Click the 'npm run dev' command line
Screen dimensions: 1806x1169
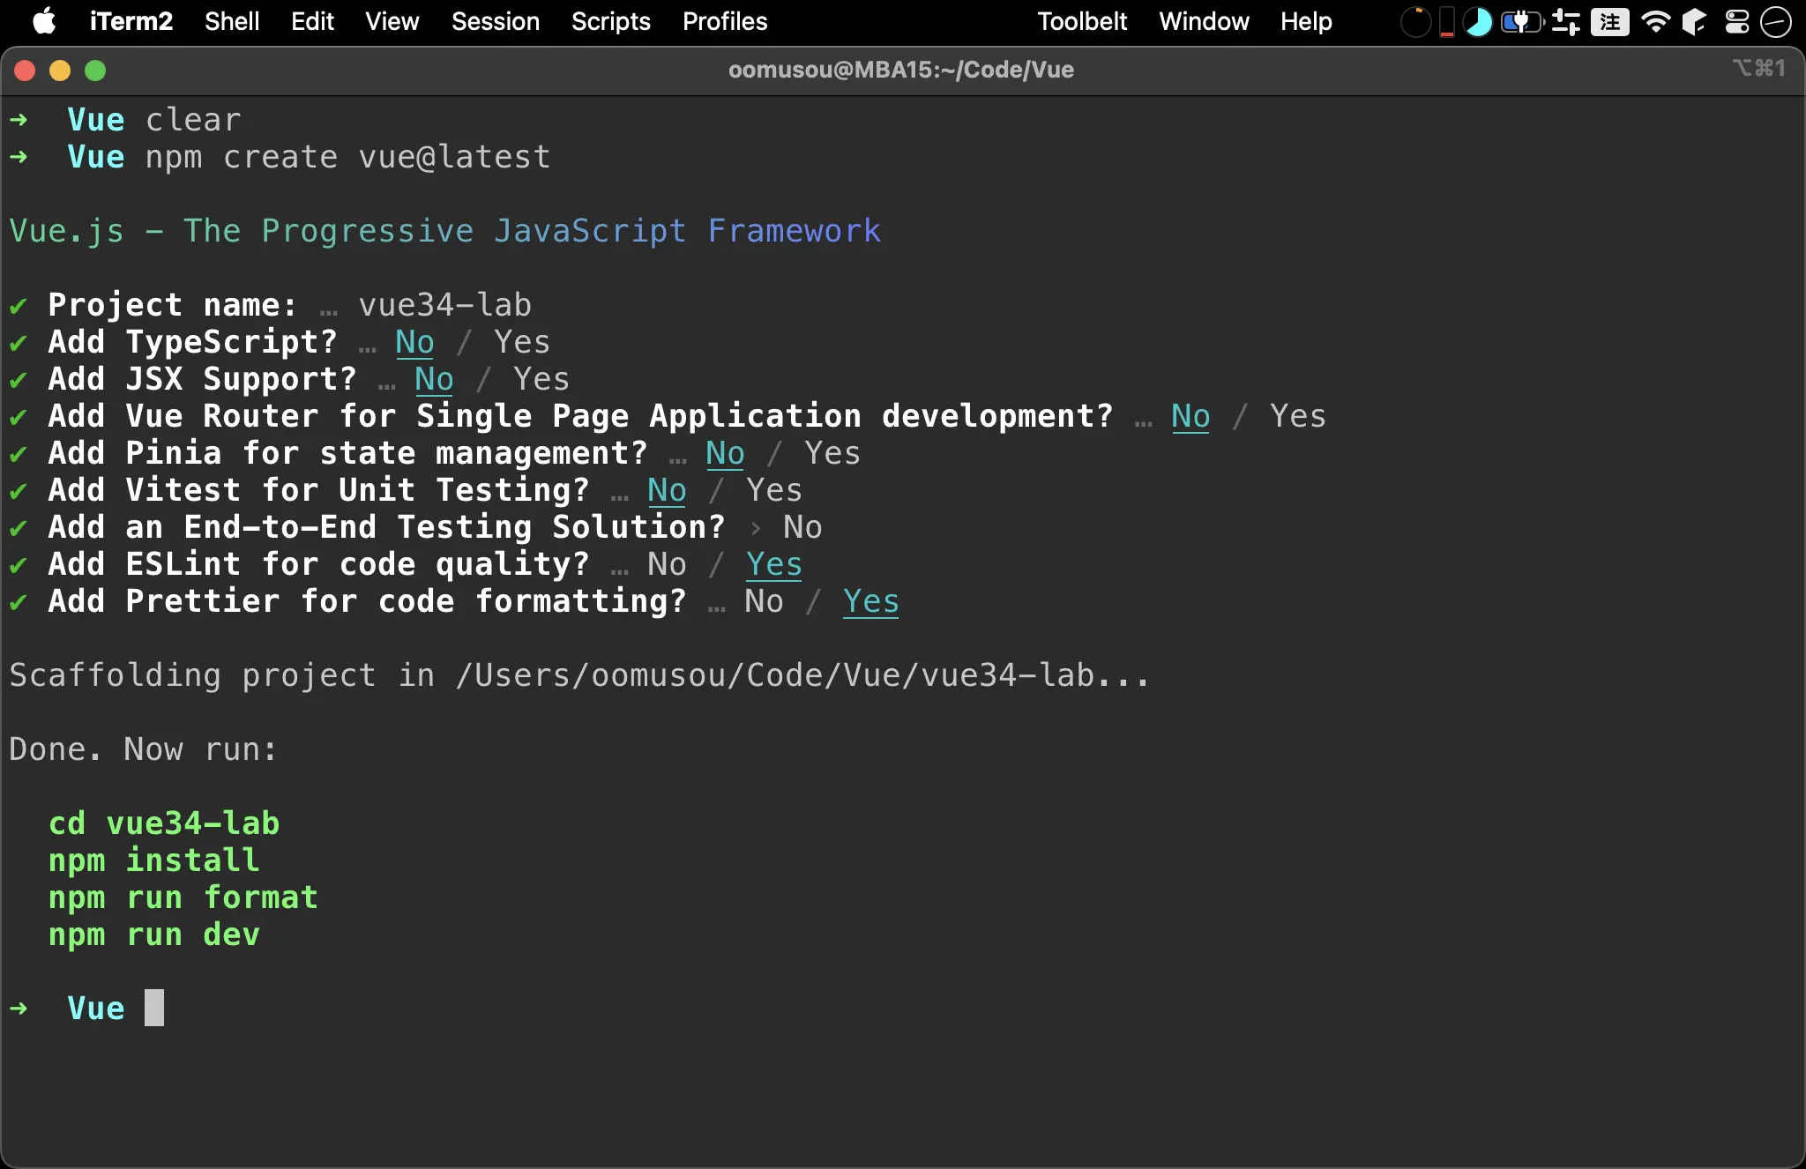pos(154,934)
